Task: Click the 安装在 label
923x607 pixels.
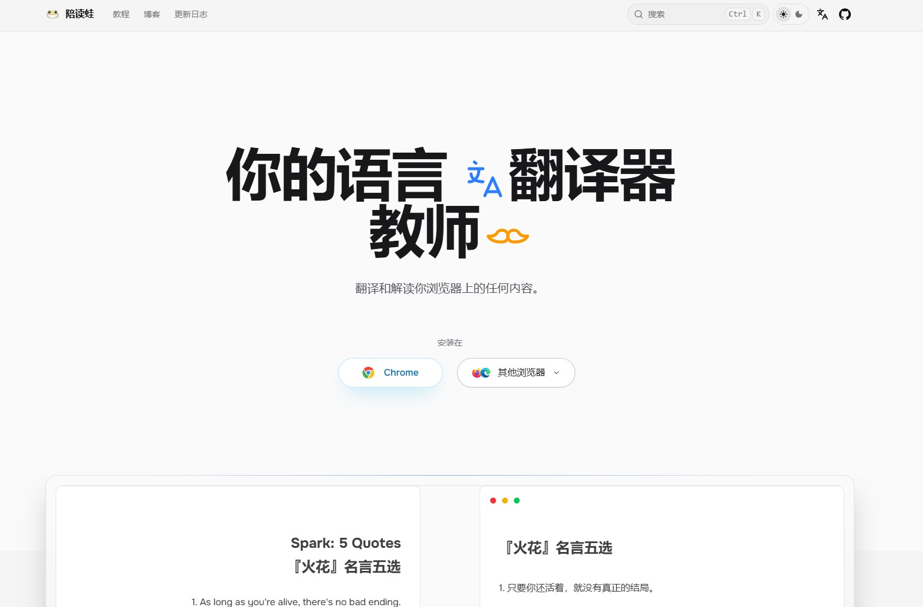Action: [x=450, y=343]
